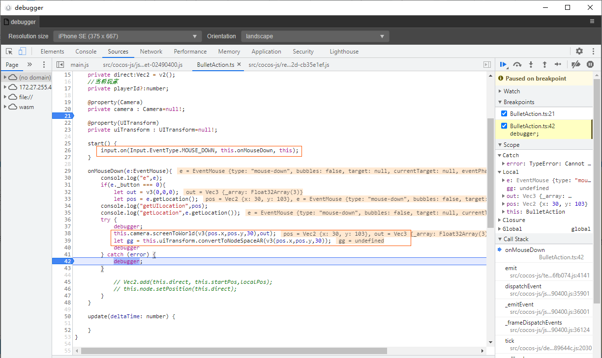
Task: Toggle pause on exceptions
Action: point(590,64)
